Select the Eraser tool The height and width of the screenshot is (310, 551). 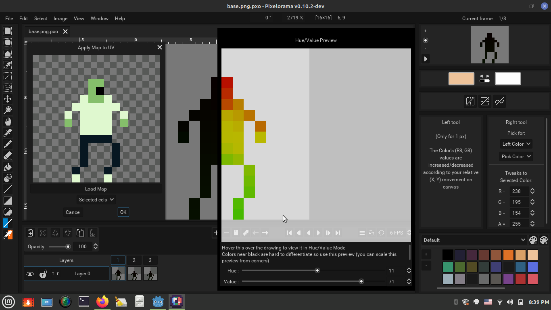pyautogui.click(x=7, y=155)
